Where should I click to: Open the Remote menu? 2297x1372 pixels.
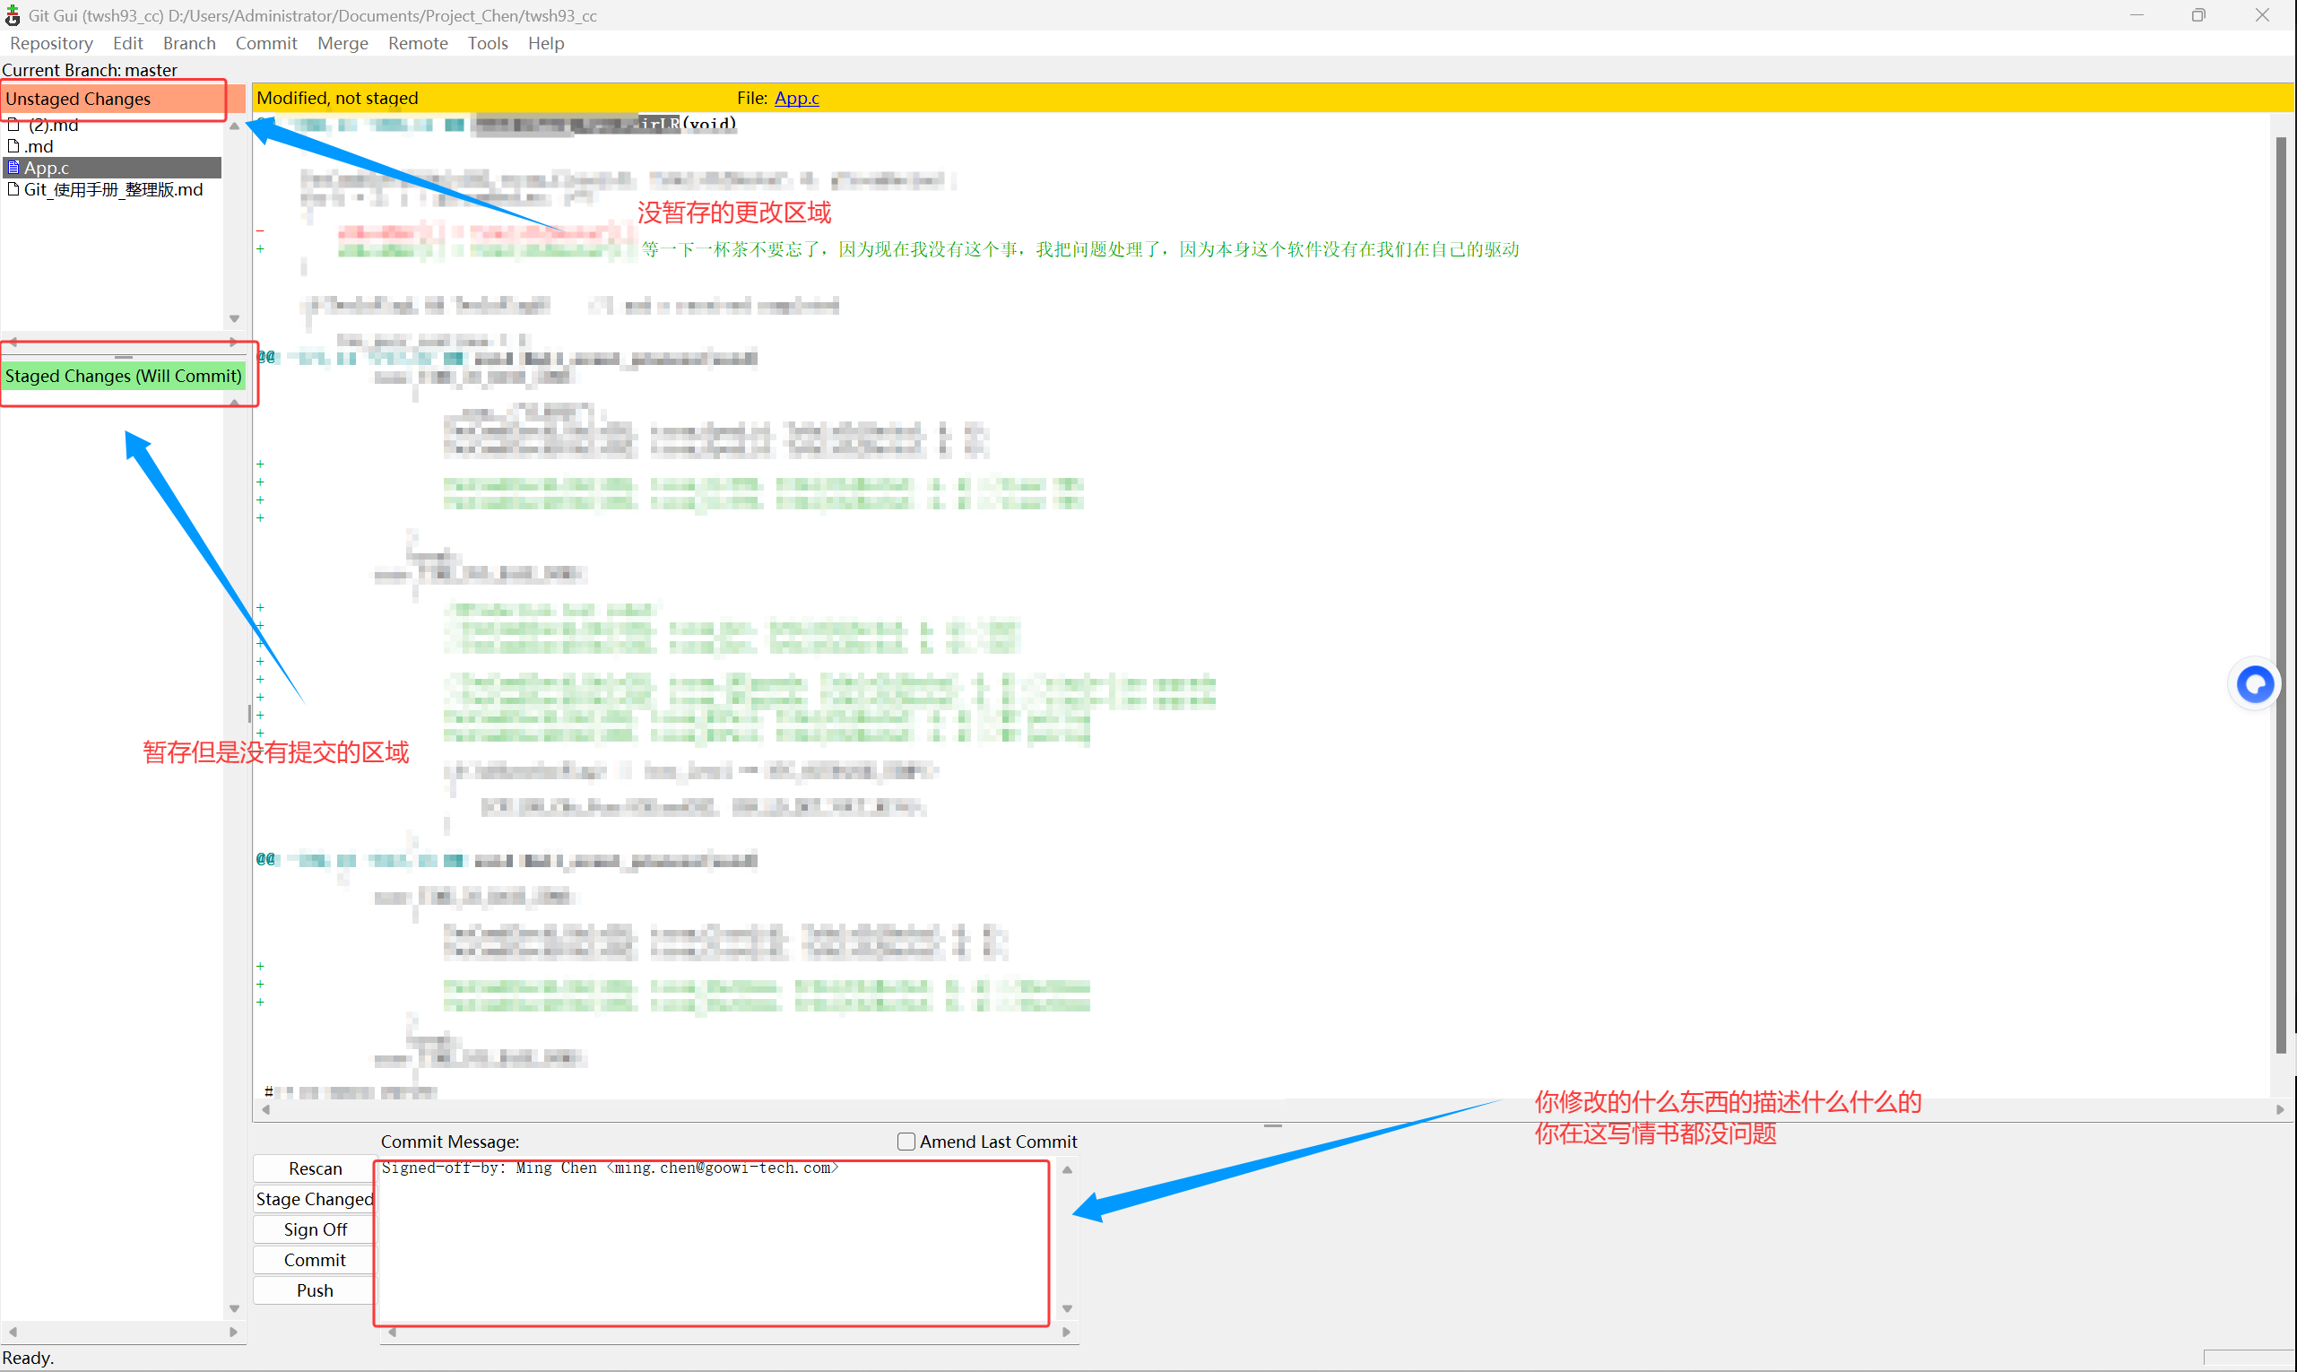(417, 43)
